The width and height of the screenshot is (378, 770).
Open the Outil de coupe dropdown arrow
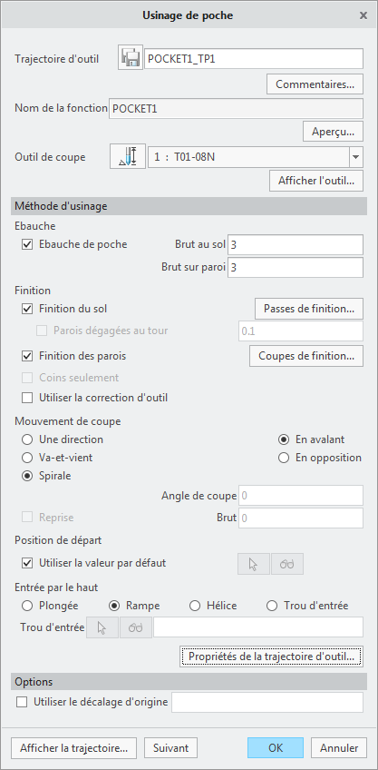pos(356,158)
